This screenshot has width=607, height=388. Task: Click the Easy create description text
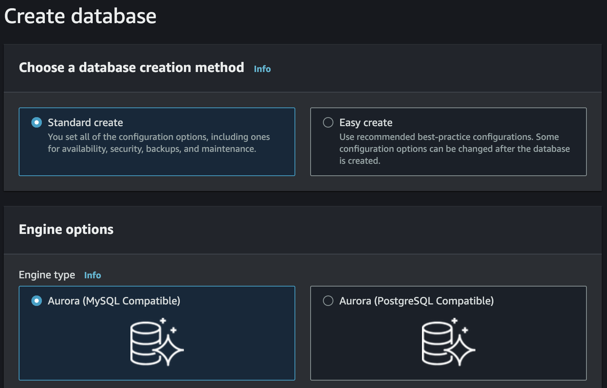click(455, 149)
